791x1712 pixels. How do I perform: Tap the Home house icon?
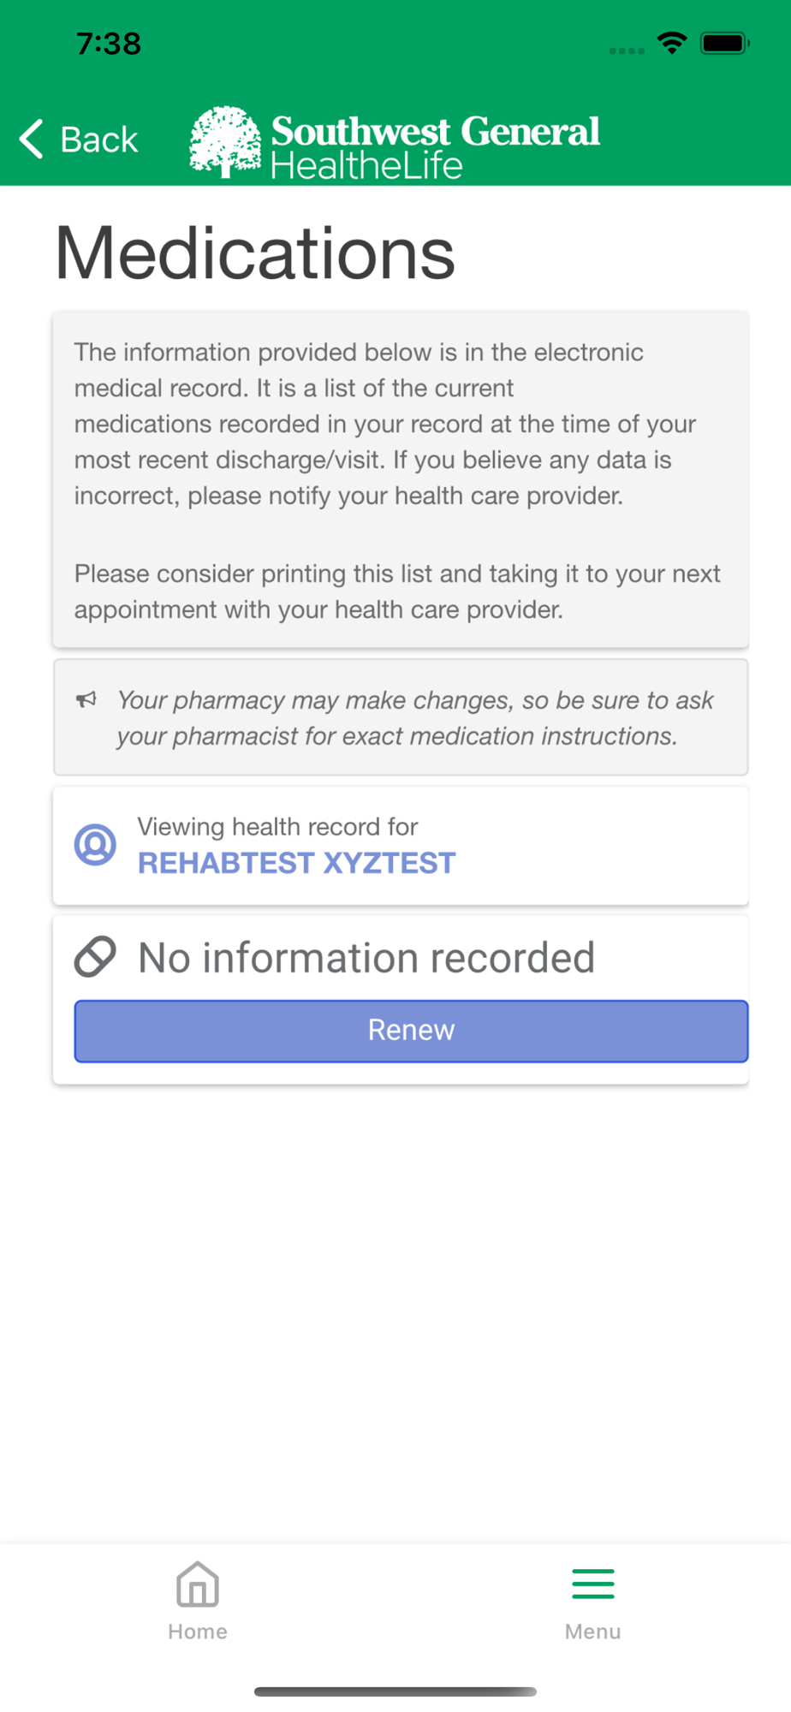tap(198, 1584)
